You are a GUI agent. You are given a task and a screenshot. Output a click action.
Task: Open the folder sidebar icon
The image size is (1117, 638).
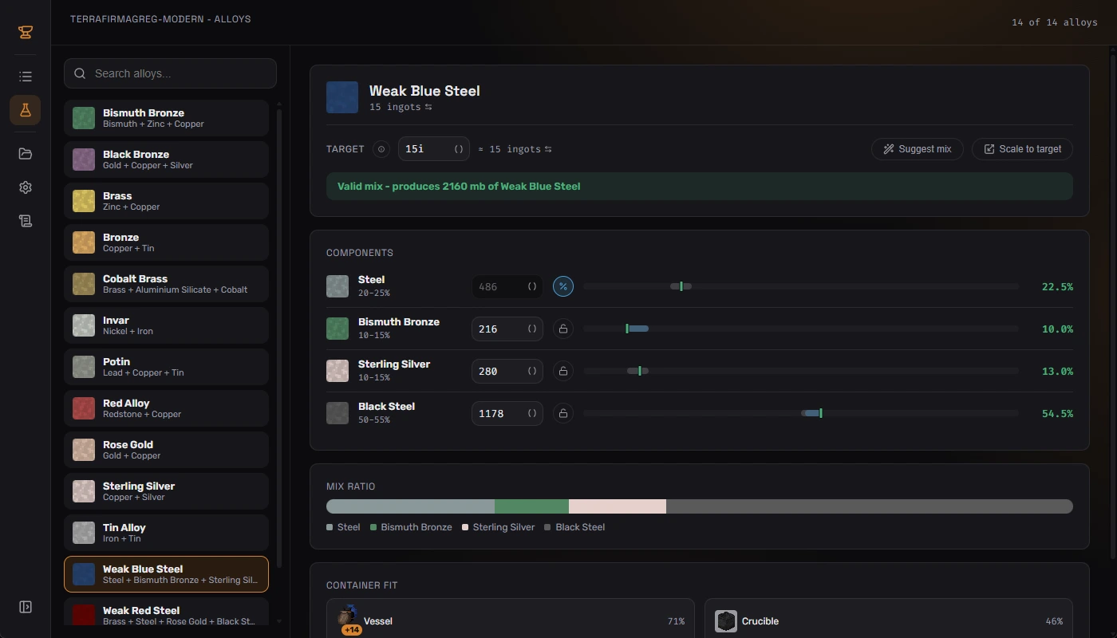tap(26, 154)
